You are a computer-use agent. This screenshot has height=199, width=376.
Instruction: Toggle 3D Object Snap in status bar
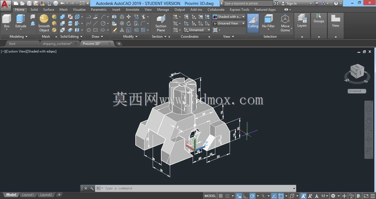pos(292,196)
